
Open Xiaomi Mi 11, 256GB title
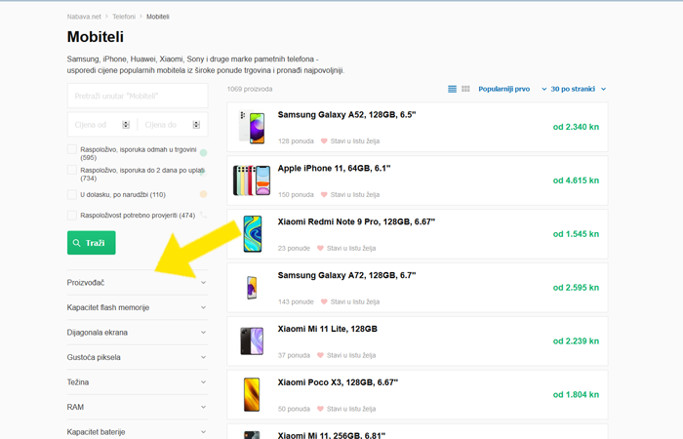pos(332,435)
